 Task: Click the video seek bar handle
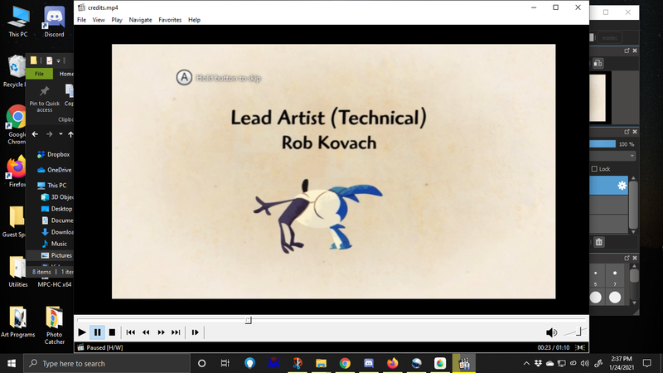click(248, 320)
